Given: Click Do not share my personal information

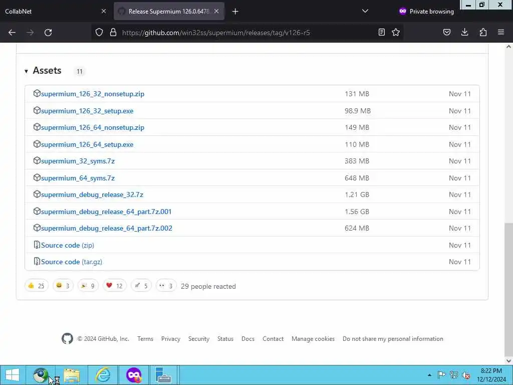Looking at the screenshot, I should tap(393, 339).
